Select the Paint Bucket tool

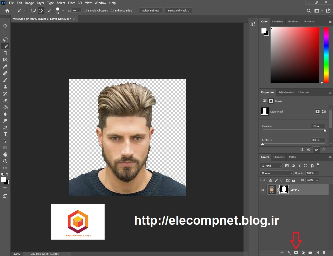pyautogui.click(x=5, y=107)
